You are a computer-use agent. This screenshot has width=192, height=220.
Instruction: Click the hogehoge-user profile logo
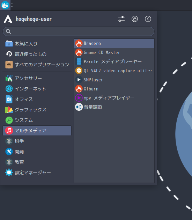[x=8, y=19]
